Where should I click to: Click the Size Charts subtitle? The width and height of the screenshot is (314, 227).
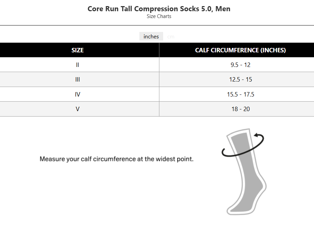click(159, 16)
